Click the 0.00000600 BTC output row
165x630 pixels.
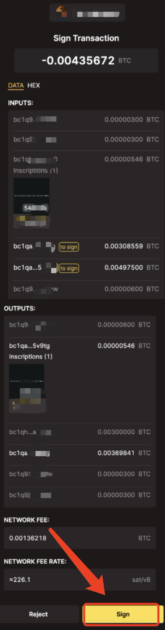pyautogui.click(x=80, y=325)
